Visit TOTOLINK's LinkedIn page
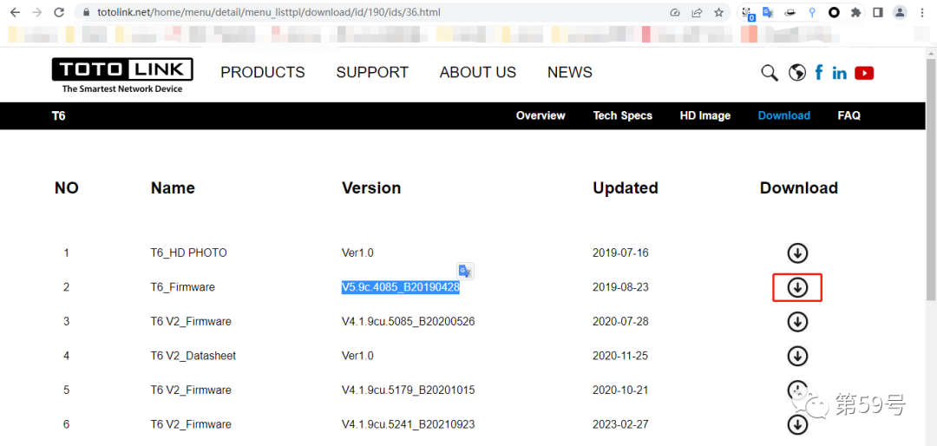The image size is (937, 446). (x=839, y=73)
